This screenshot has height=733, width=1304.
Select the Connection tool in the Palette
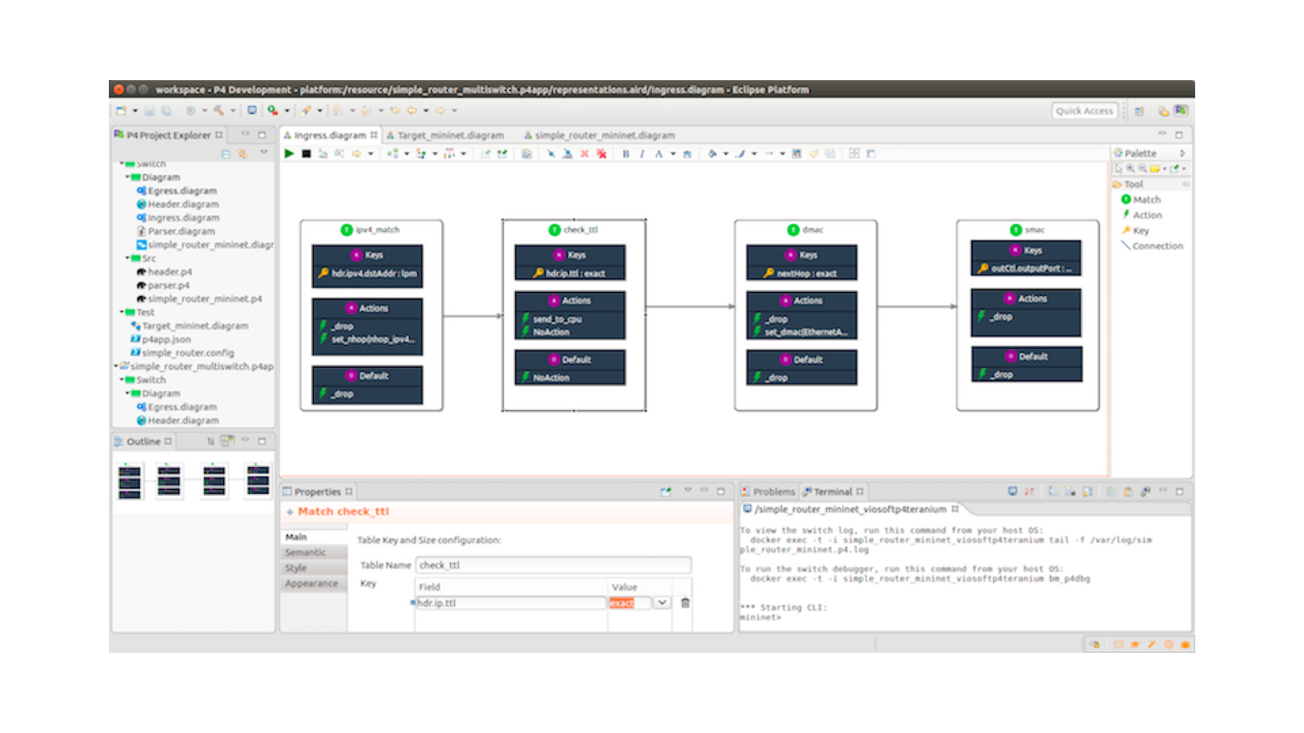(x=1154, y=246)
